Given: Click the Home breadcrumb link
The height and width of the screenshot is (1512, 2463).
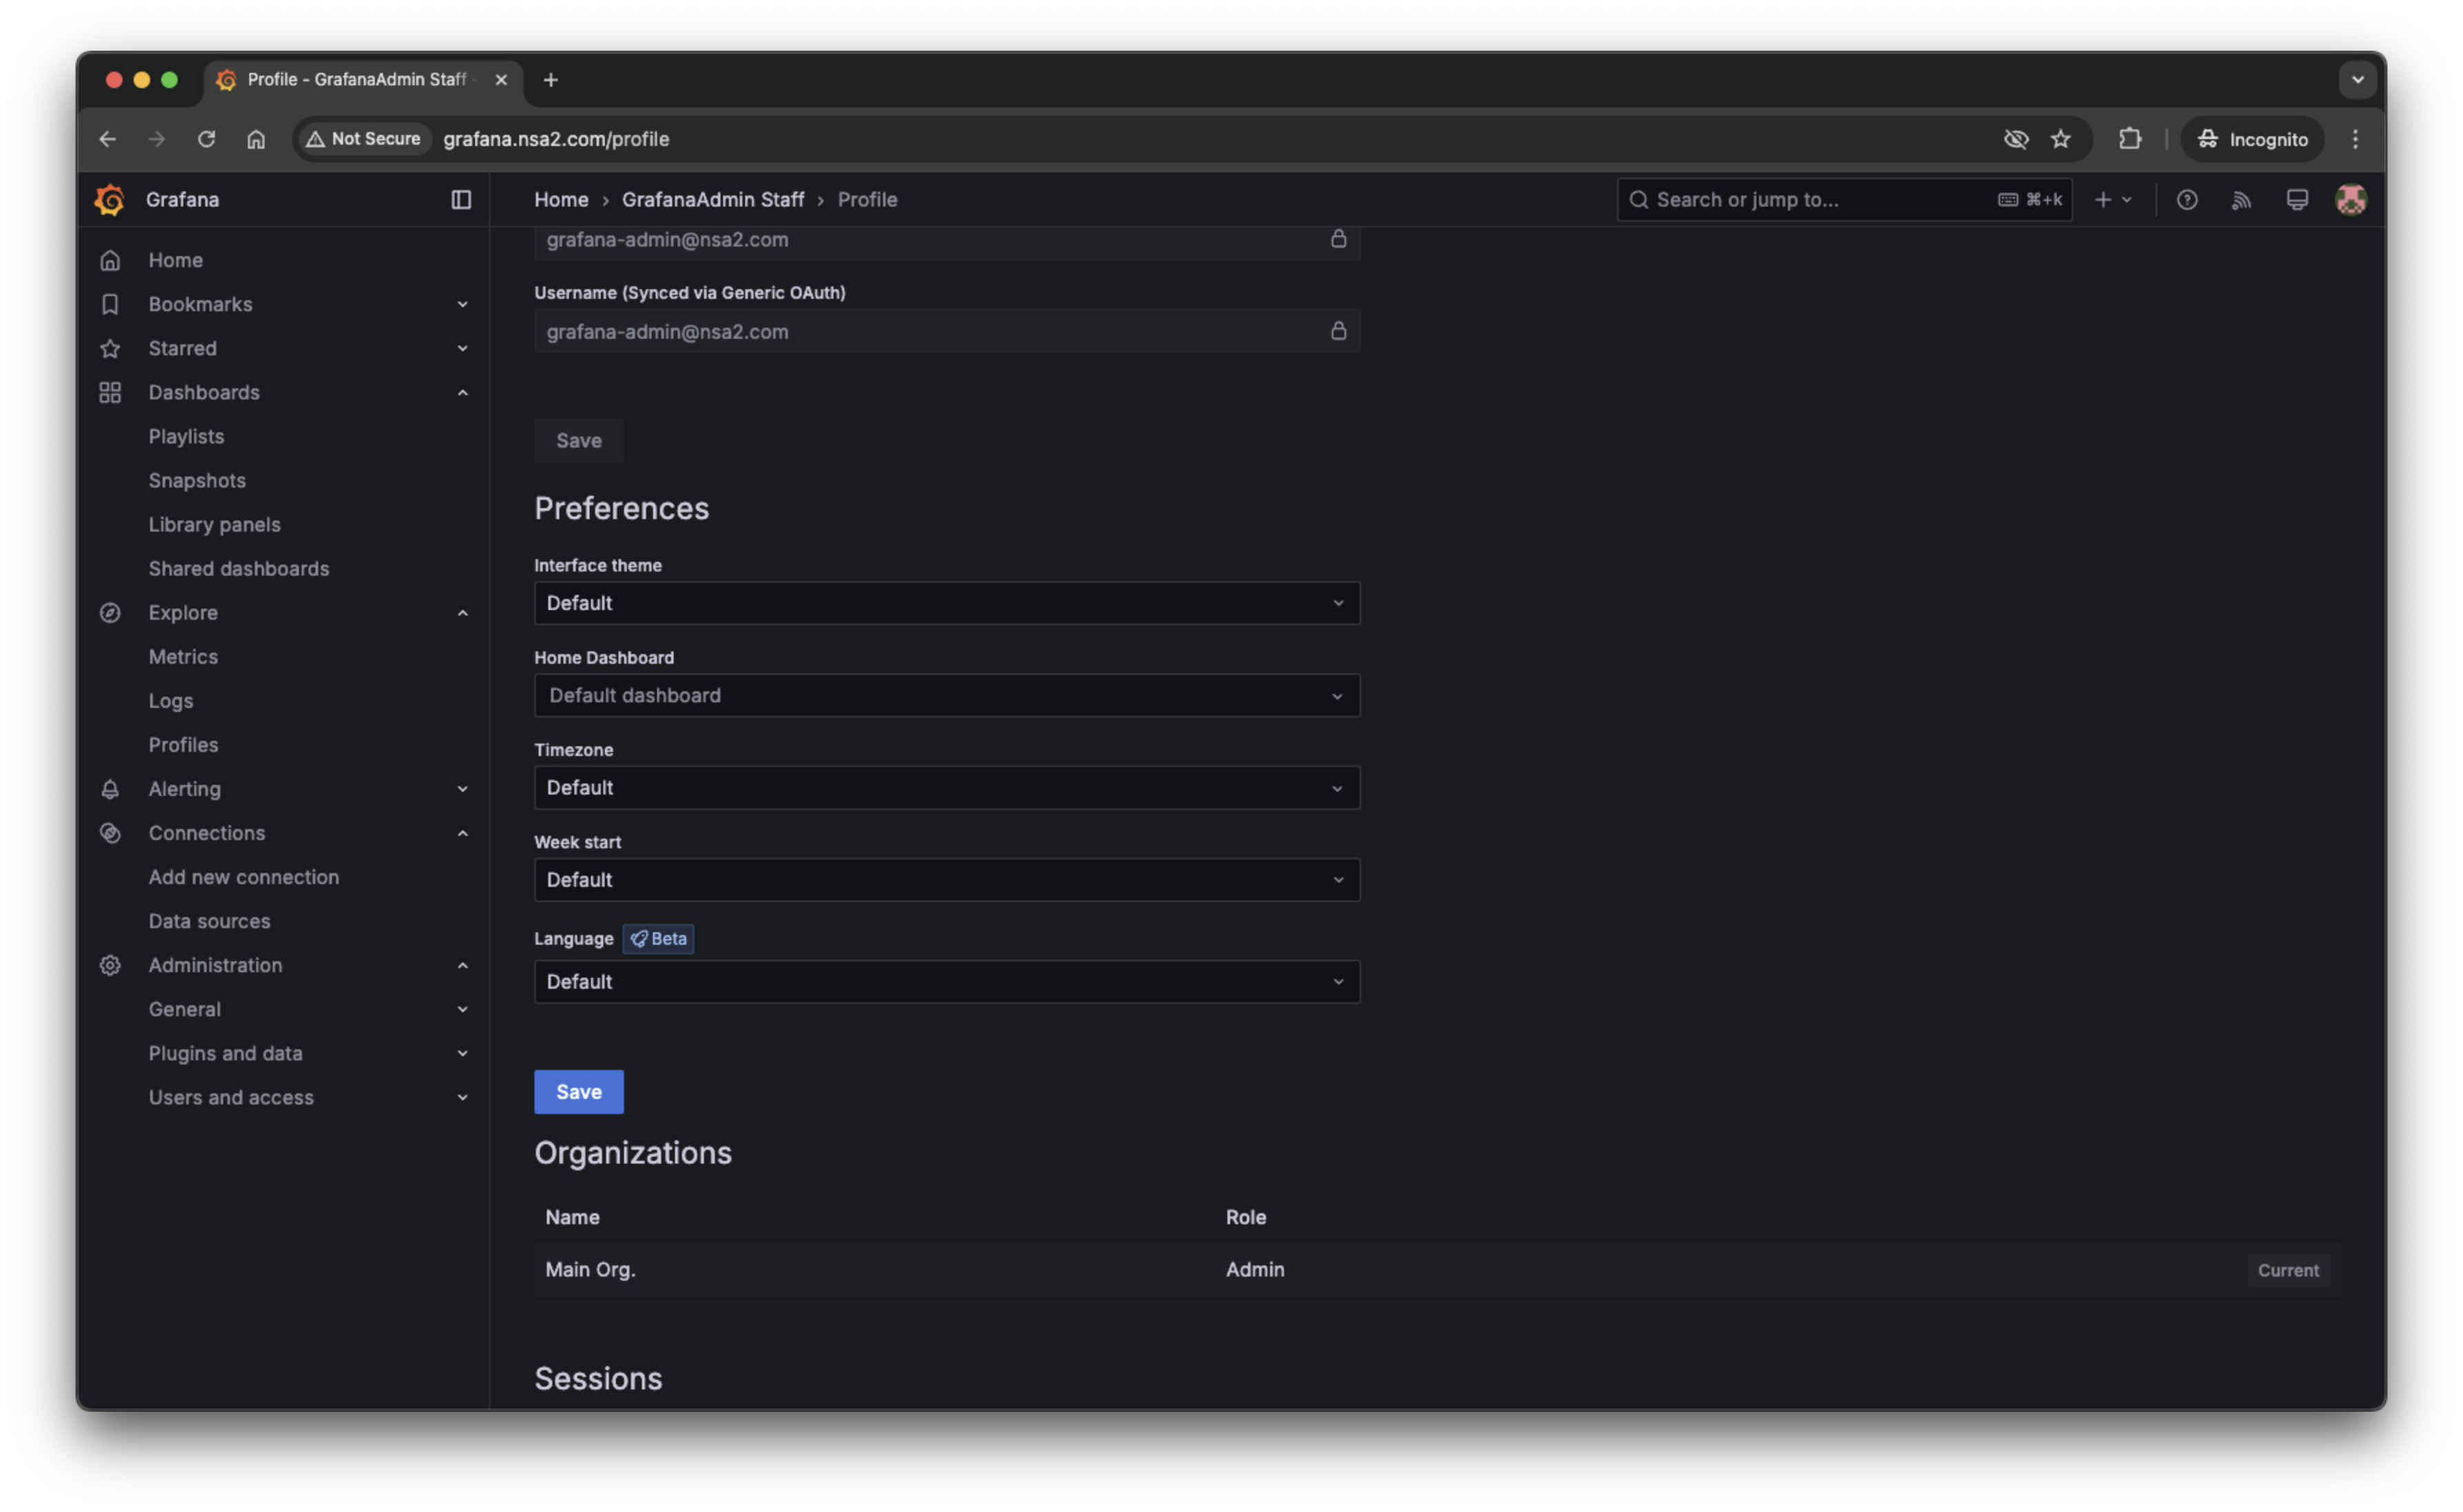Looking at the screenshot, I should (560, 199).
